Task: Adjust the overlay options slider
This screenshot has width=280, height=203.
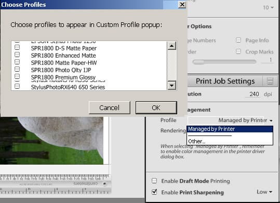Action: tap(224, 62)
